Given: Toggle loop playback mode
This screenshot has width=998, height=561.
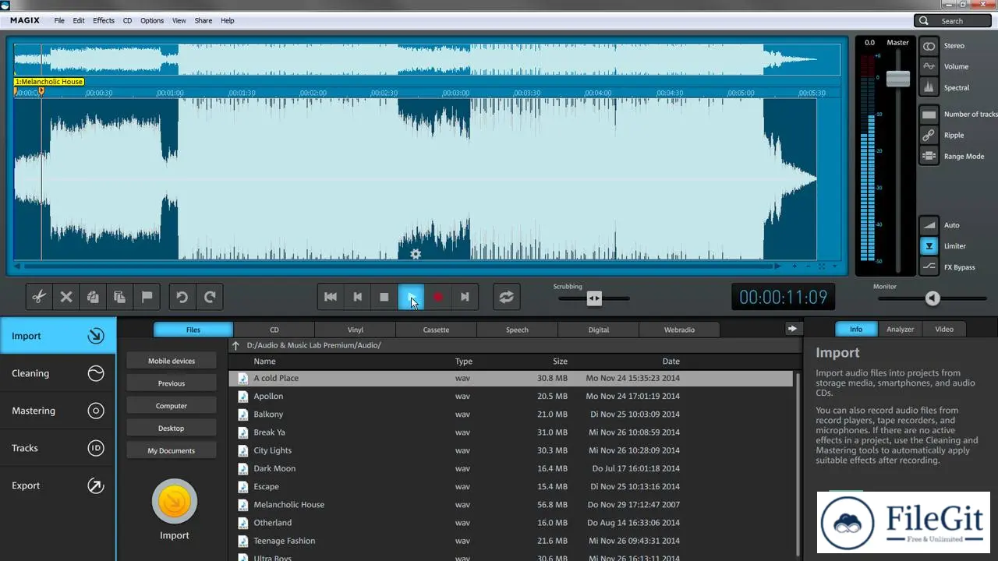Looking at the screenshot, I should tap(507, 297).
